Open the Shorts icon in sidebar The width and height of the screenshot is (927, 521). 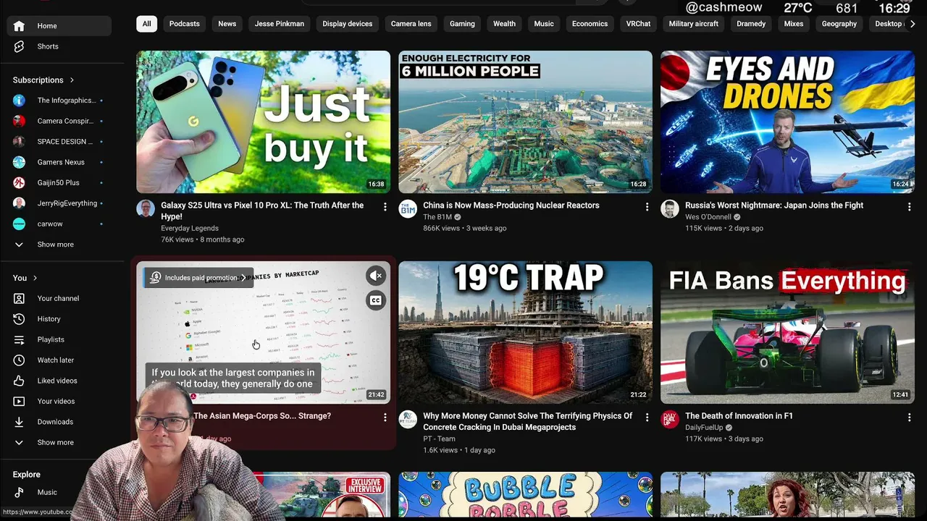click(x=20, y=46)
